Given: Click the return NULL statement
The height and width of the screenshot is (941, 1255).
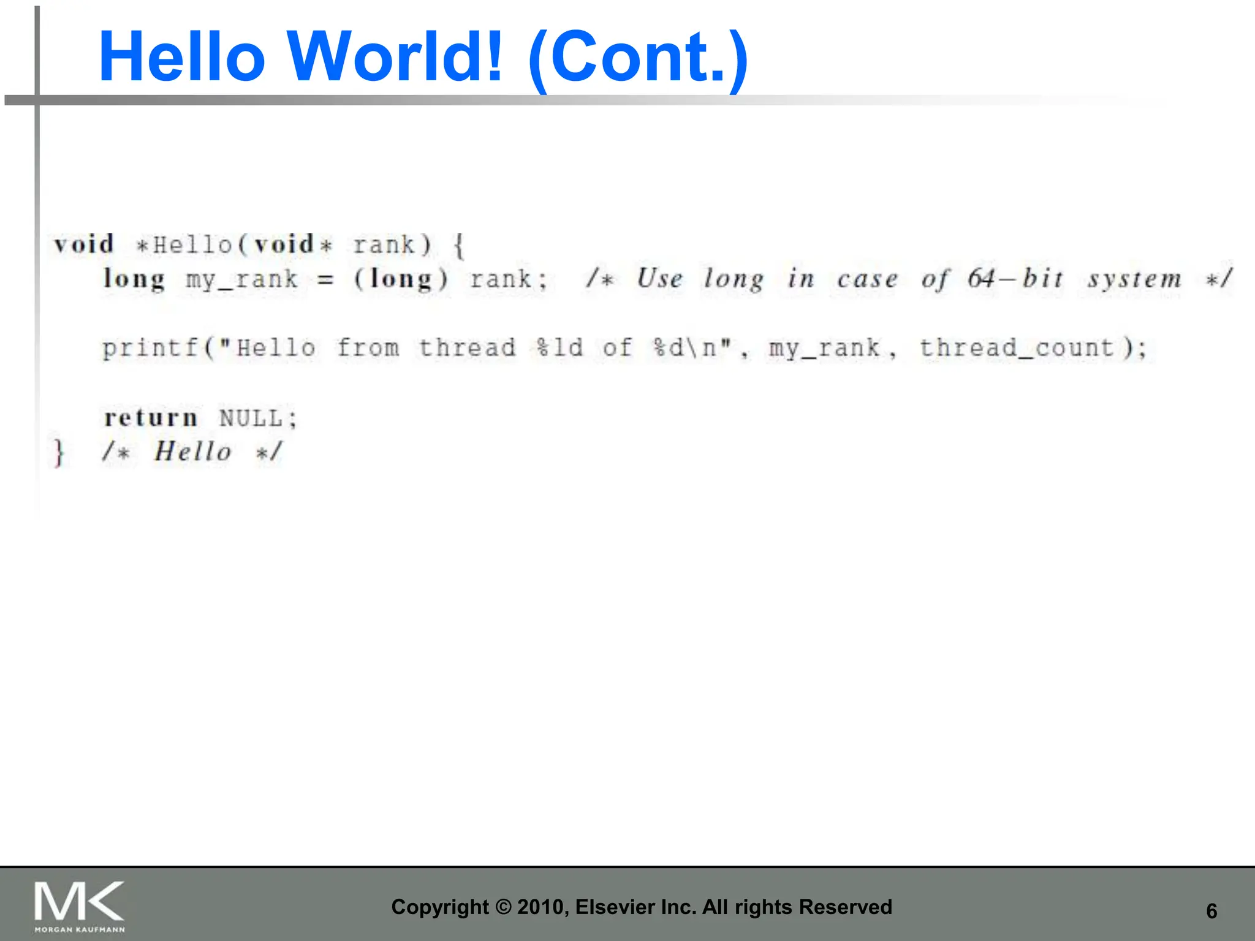Looking at the screenshot, I should point(200,418).
